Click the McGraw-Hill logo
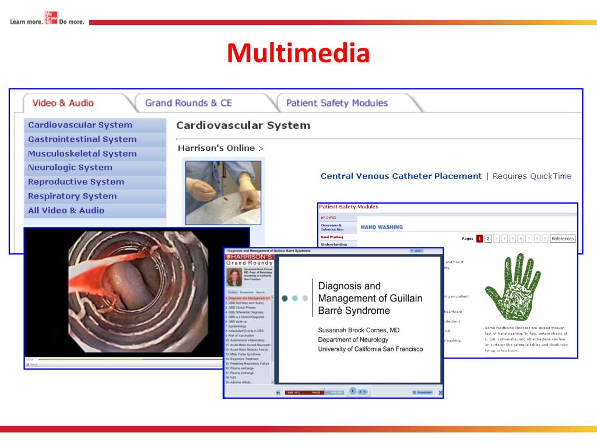 51,17
